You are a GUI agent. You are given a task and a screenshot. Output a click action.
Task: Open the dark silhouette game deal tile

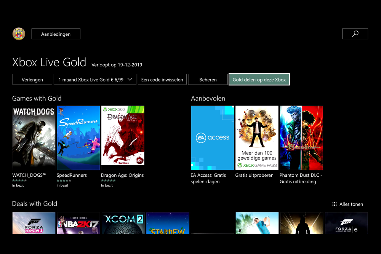(302, 223)
